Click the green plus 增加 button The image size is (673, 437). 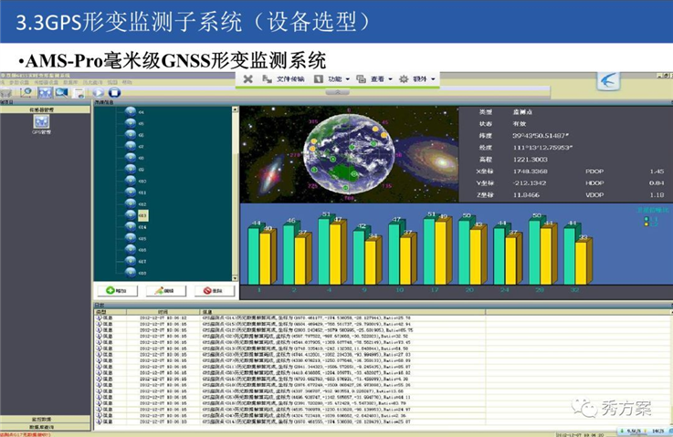pyautogui.click(x=117, y=290)
